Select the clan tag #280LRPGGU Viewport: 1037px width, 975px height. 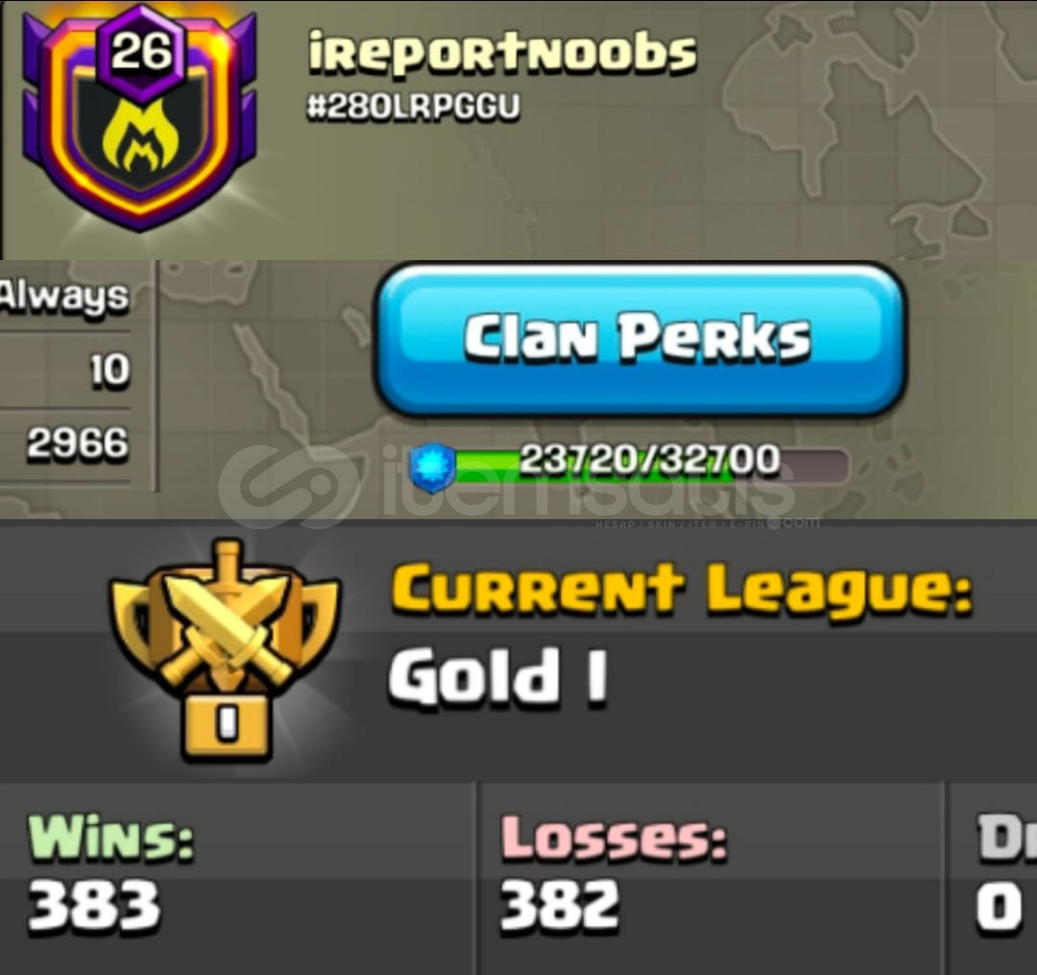point(413,107)
